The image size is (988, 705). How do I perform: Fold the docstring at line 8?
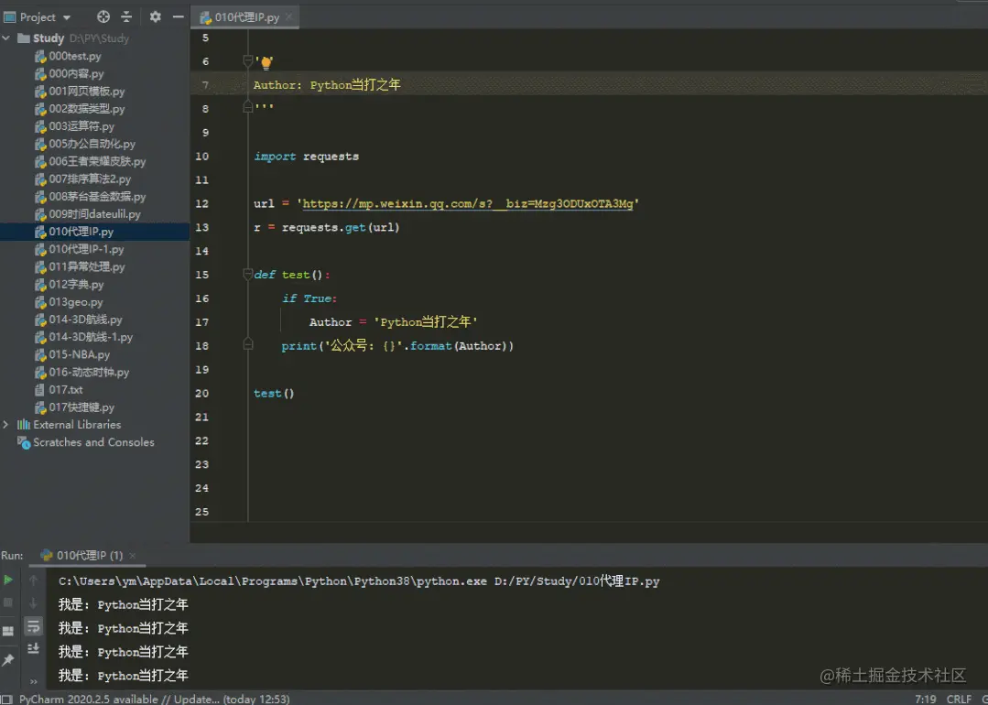click(248, 108)
